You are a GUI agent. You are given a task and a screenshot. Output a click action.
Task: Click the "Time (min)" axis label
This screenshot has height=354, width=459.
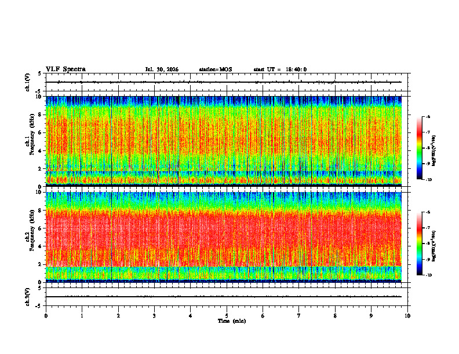[232, 321]
